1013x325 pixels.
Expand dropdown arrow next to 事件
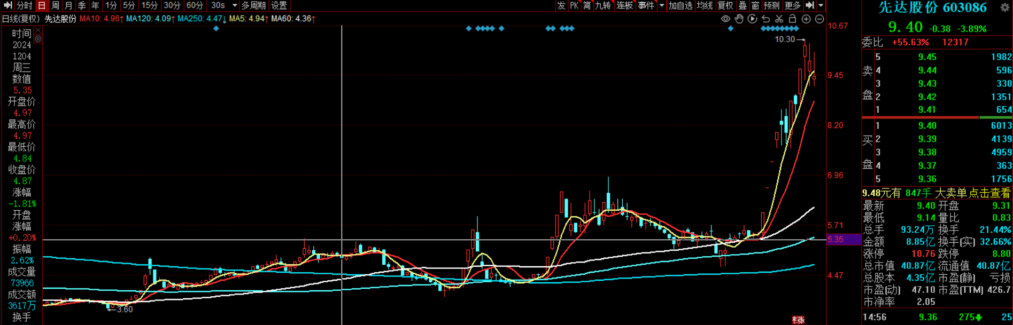[662, 5]
